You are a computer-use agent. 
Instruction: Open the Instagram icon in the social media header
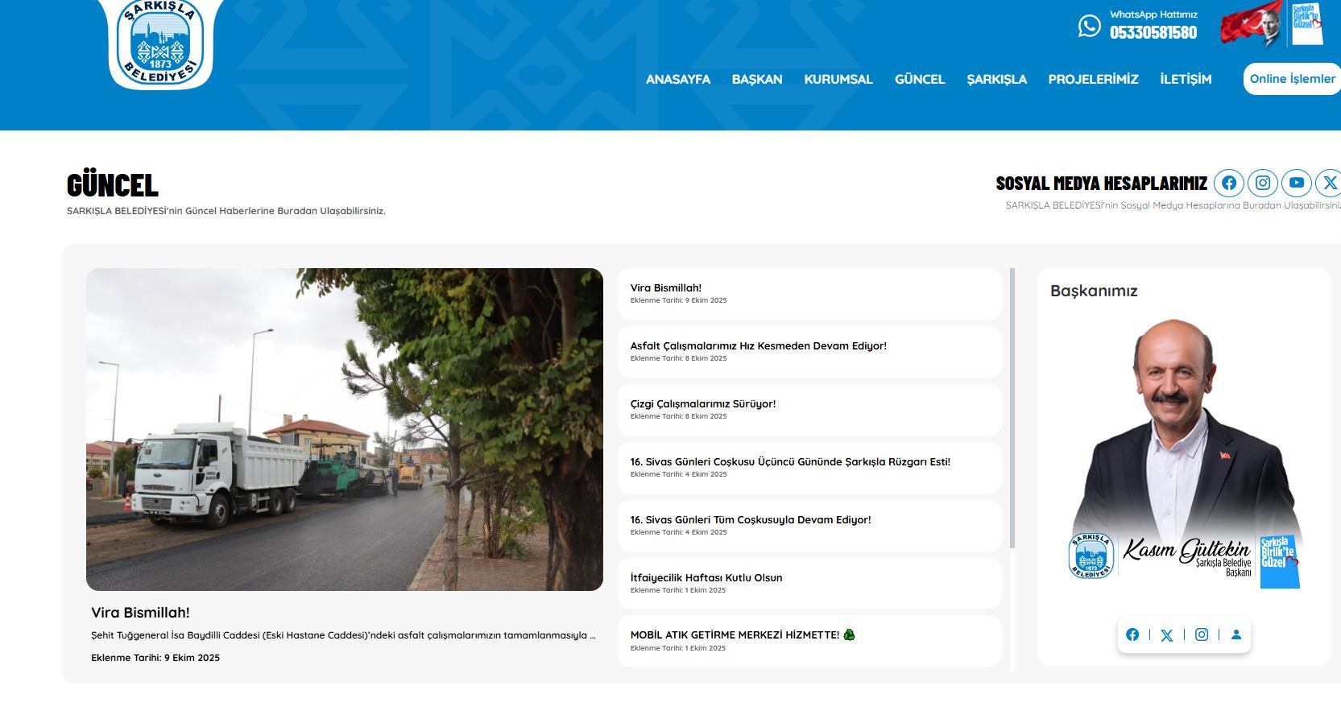1263,183
